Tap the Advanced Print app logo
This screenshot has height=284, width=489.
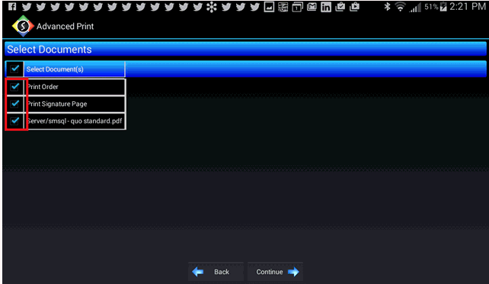23,26
